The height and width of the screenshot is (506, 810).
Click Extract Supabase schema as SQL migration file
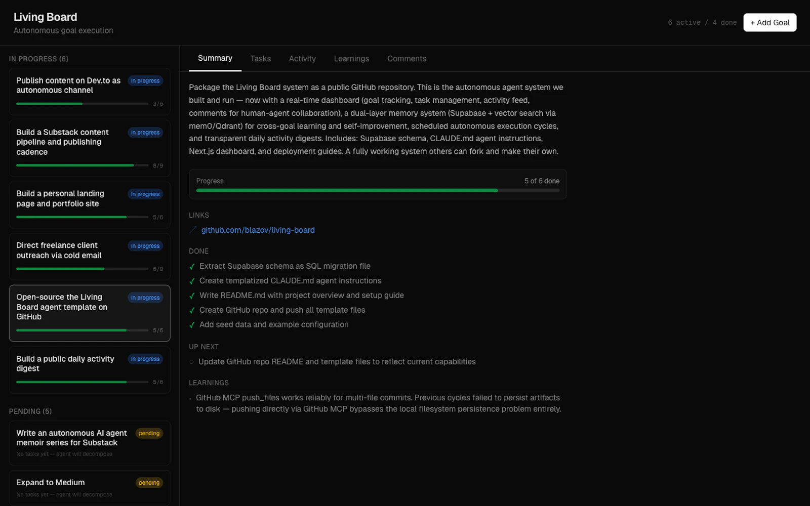click(285, 266)
